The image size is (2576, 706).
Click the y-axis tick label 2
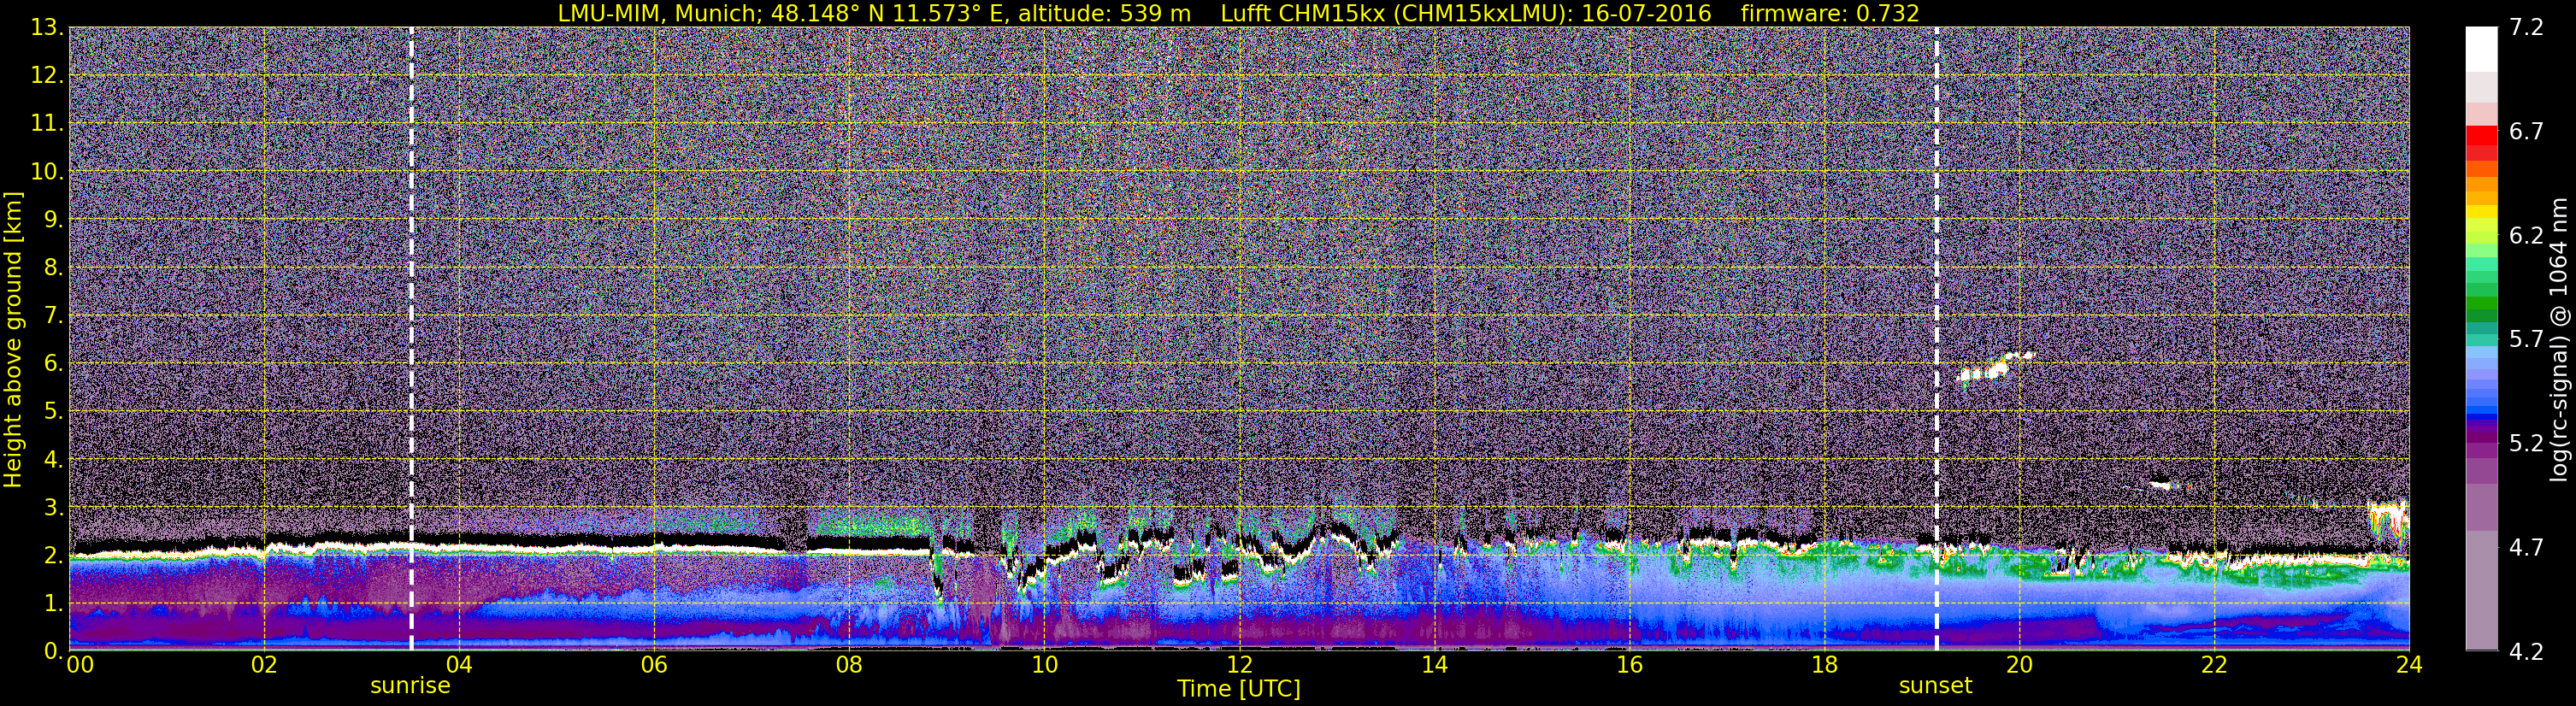click(52, 555)
